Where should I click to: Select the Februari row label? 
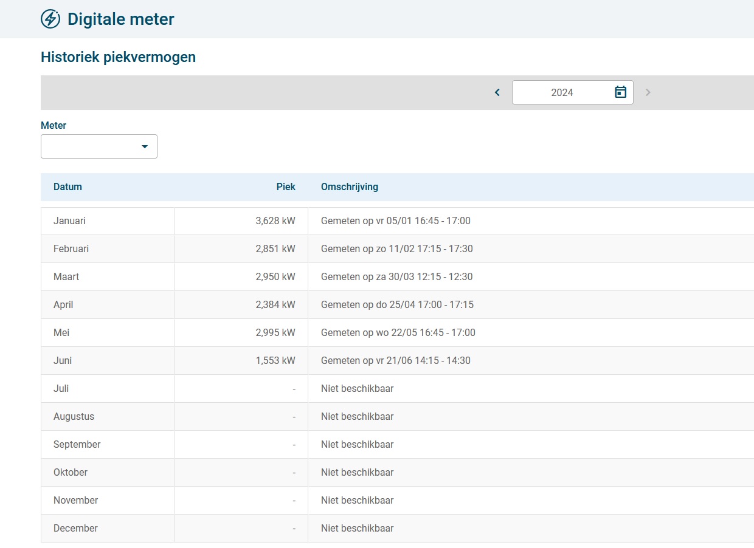[71, 249]
